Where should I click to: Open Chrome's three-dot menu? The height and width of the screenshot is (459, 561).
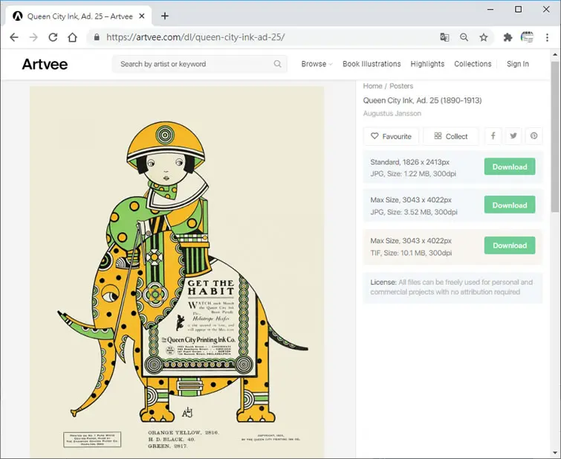coord(547,37)
